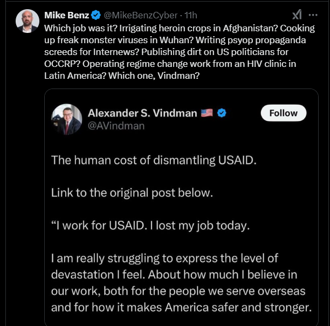Click the "I work for USAID" quote line
330x326 pixels.
150,226
